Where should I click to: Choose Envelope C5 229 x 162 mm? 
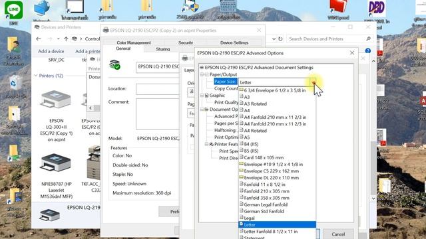271,171
